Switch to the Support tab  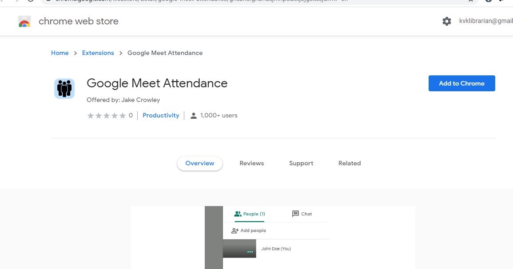[x=301, y=163]
